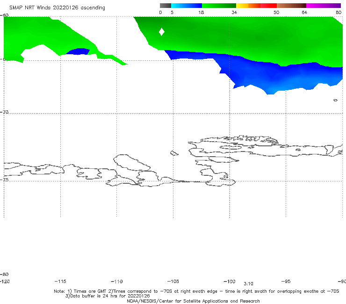Click the oval island outline near -110 longitude
Screen dimensions: 346x304
coord(132,162)
